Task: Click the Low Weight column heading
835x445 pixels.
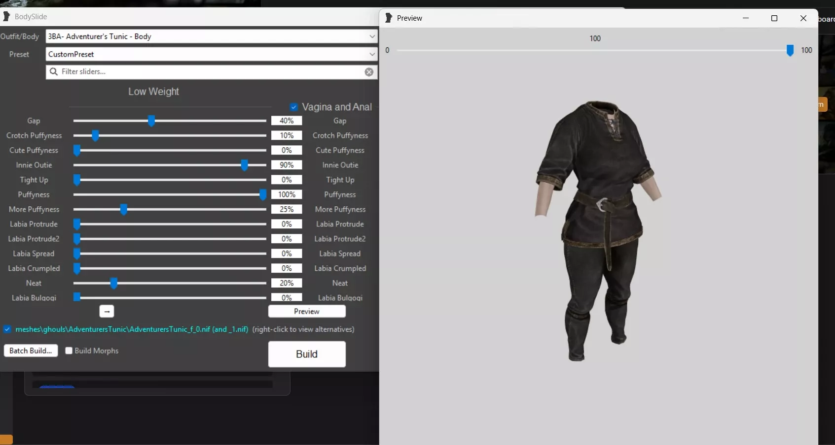Action: pos(153,92)
